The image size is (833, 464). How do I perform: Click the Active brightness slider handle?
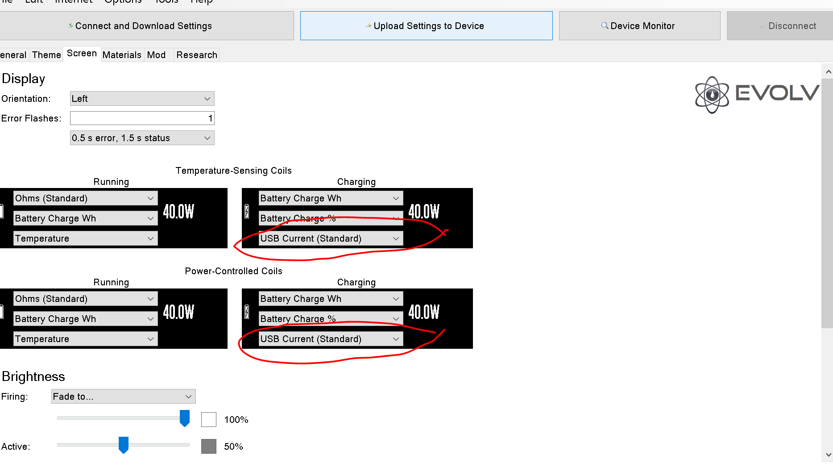(x=124, y=445)
